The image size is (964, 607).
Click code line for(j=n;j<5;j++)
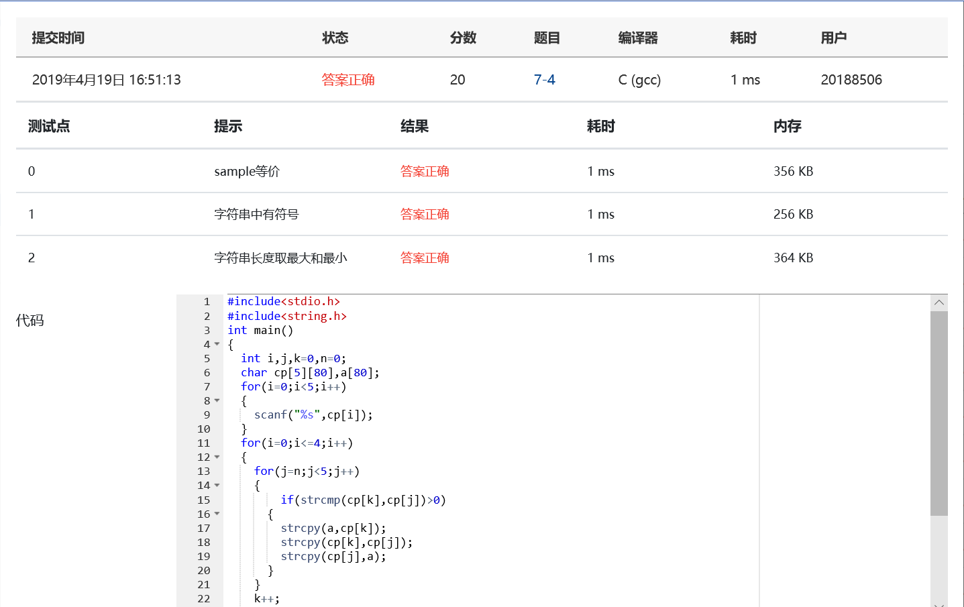[x=307, y=471]
